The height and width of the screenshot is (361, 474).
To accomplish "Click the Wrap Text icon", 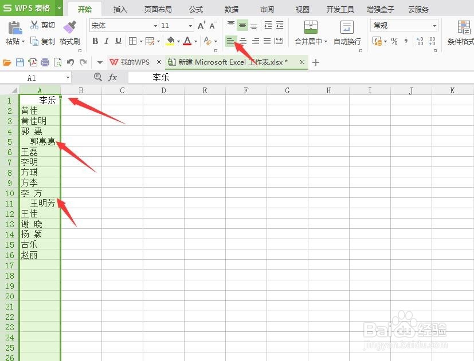I will click(x=347, y=27).
